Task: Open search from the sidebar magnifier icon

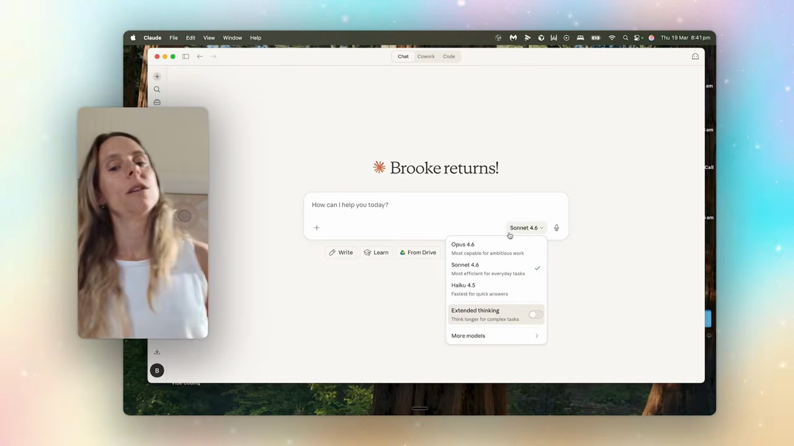Action: (157, 89)
